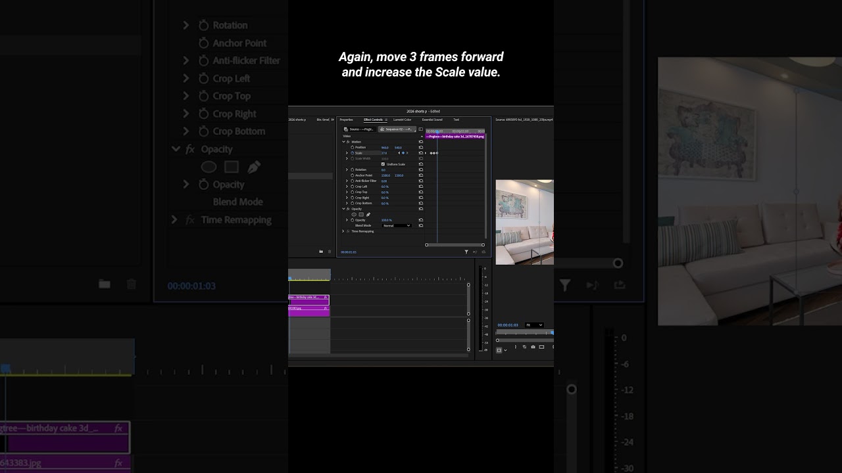Open the Blend Mode Normal dropdown
The height and width of the screenshot is (473, 842).
tap(397, 225)
